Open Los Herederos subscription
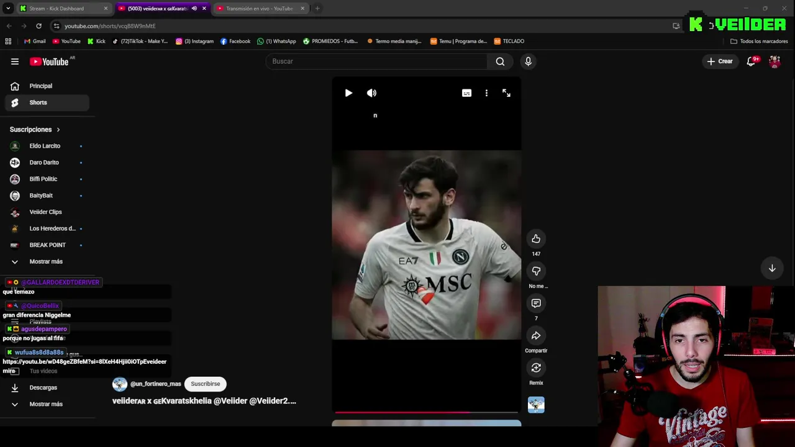 [47, 228]
